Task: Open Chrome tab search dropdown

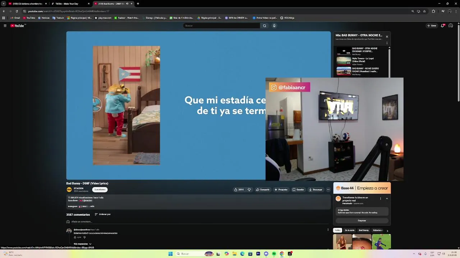Action: tap(4, 4)
